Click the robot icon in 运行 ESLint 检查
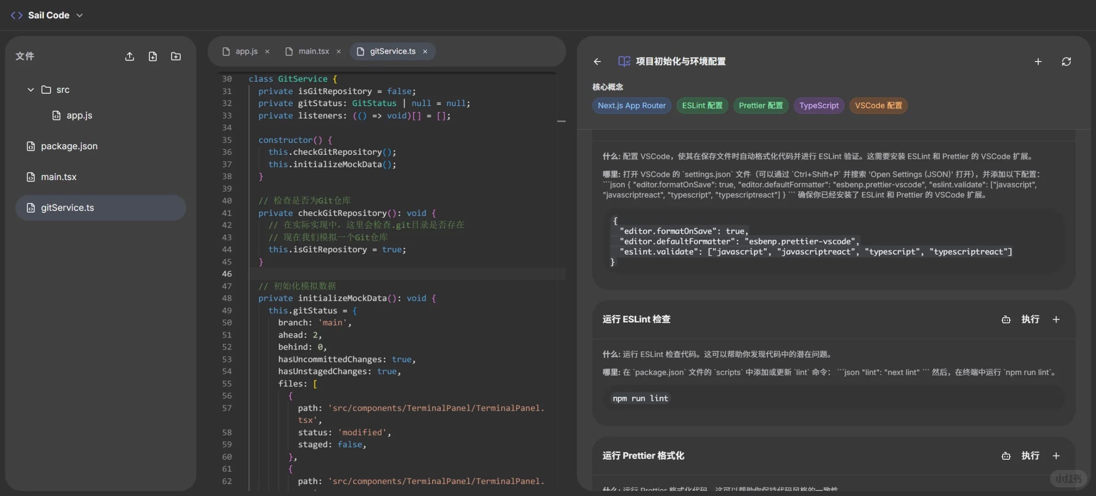Viewport: 1096px width, 496px height. (1006, 320)
